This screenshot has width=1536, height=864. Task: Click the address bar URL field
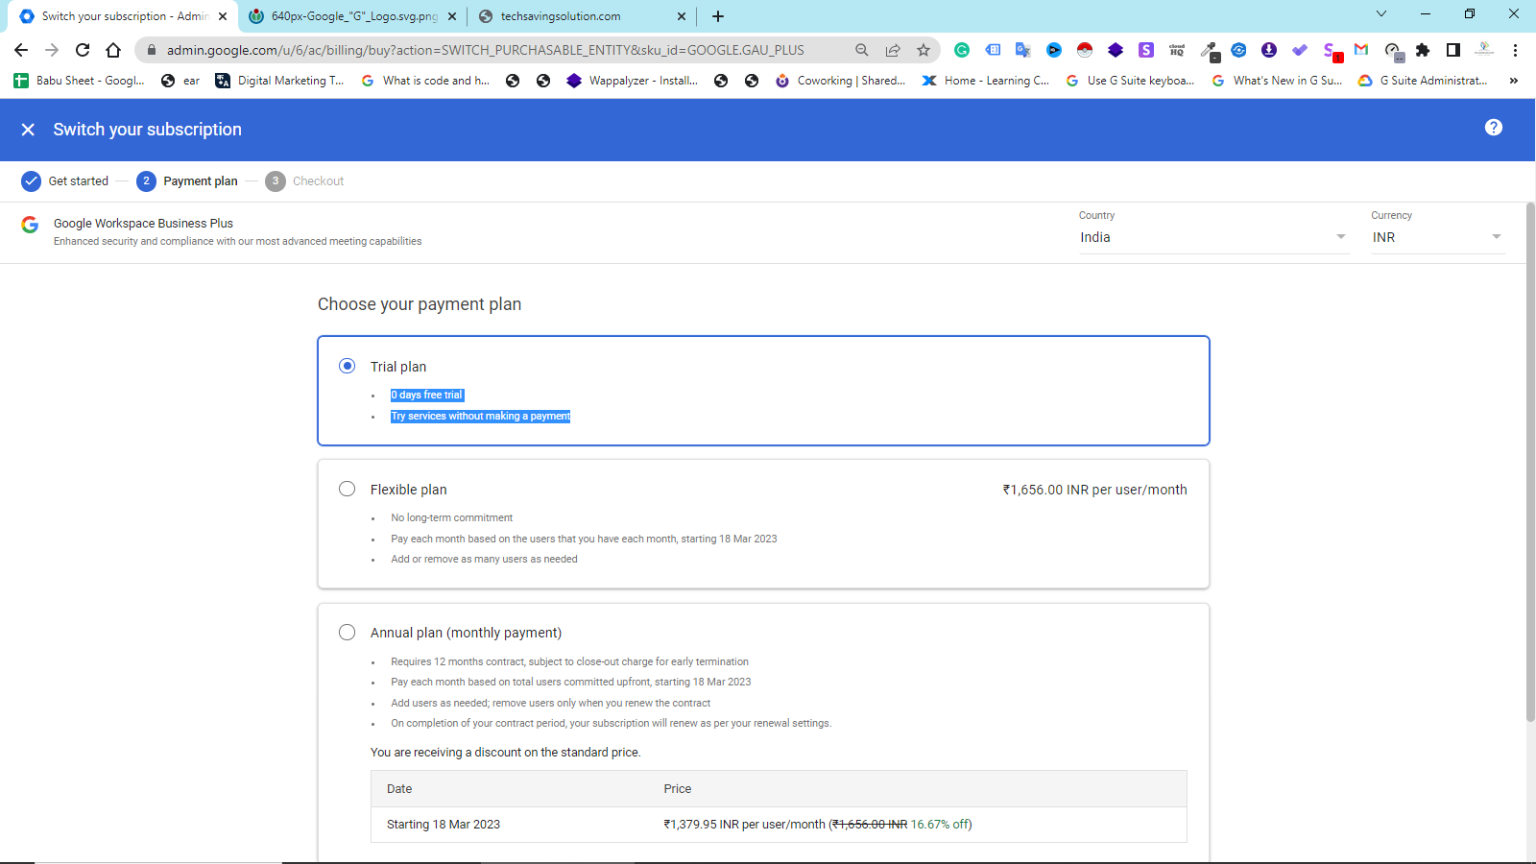(x=486, y=50)
